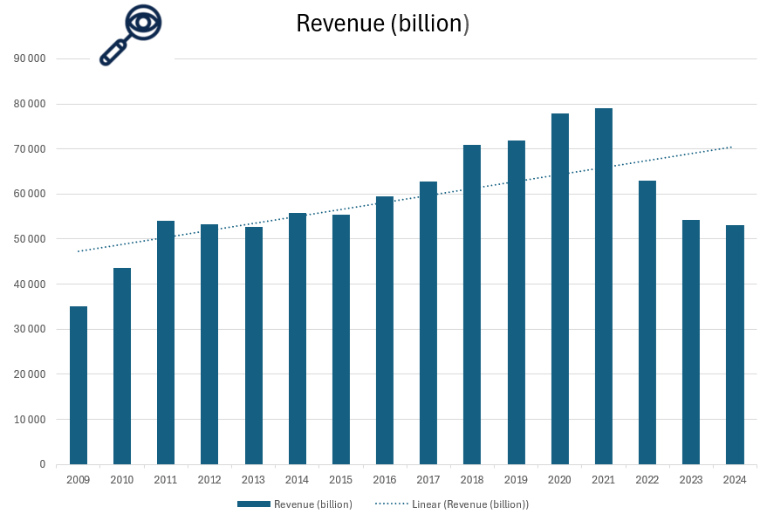
Task: Click the 2010 revenue bar
Action: point(122,366)
